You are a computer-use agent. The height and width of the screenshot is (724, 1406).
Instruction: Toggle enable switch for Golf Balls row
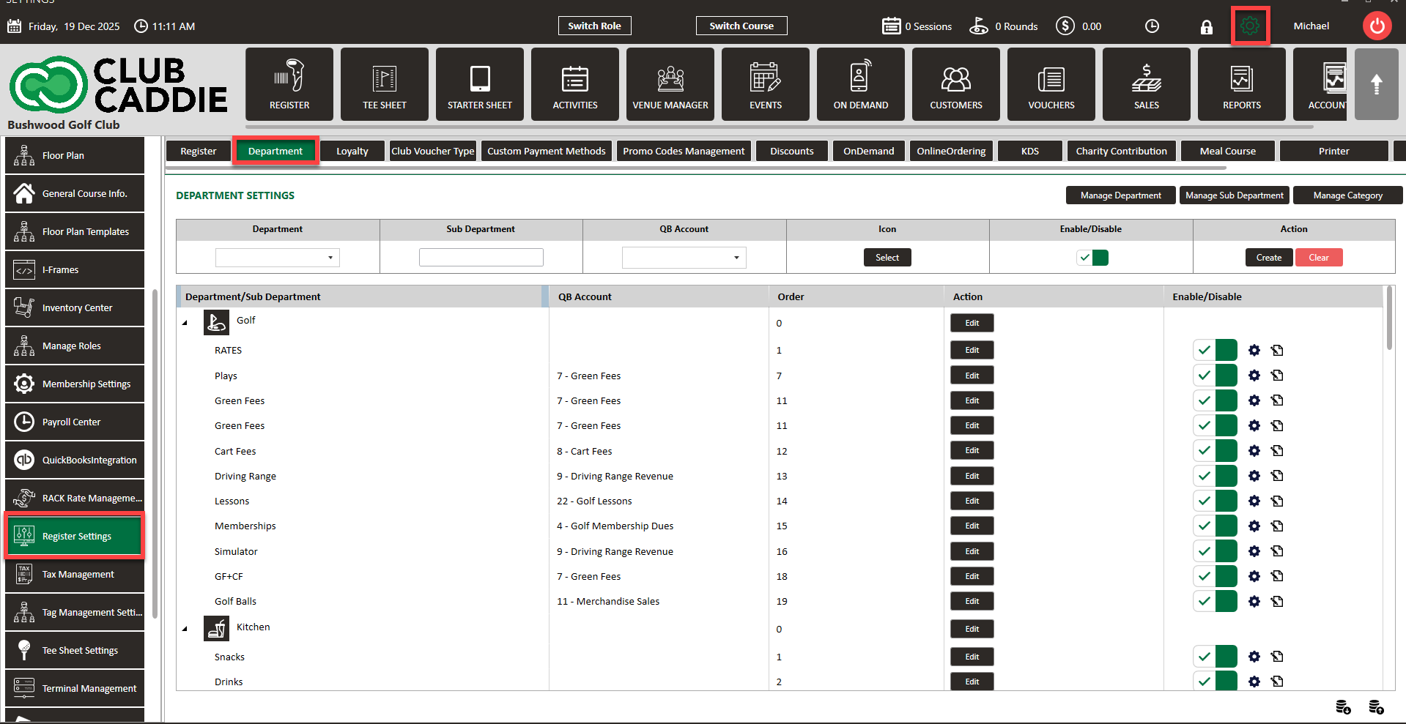coord(1214,602)
